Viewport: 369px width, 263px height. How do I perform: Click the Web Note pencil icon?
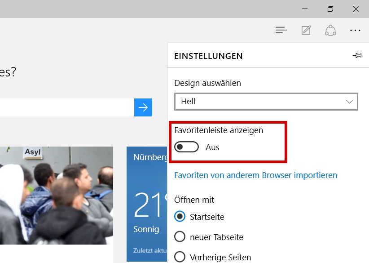(306, 31)
